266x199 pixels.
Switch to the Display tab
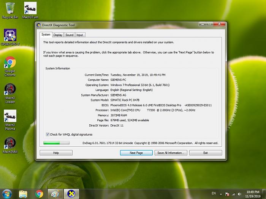pos(58,35)
